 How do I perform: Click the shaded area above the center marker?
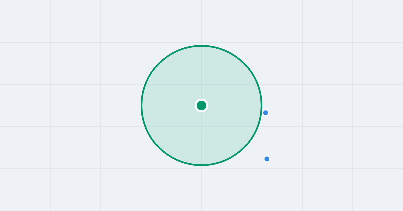201,74
